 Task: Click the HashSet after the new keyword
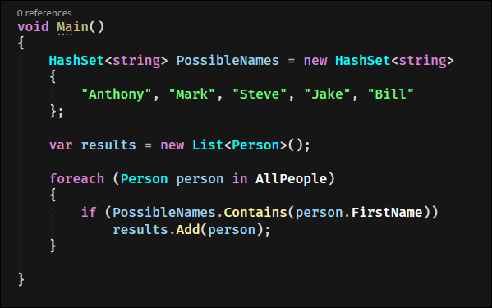coord(363,61)
